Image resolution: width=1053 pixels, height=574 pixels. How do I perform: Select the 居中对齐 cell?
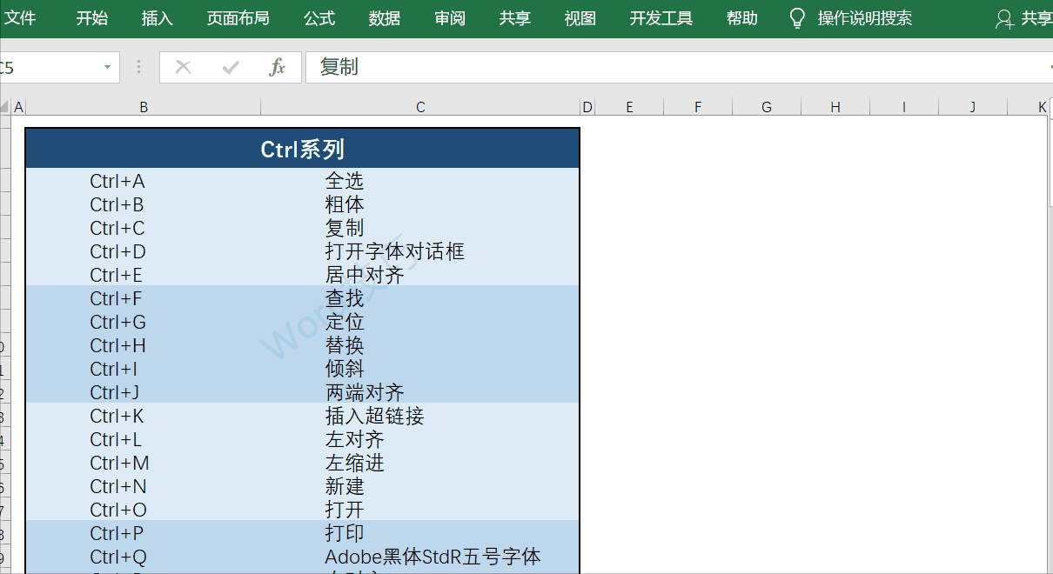pos(420,275)
